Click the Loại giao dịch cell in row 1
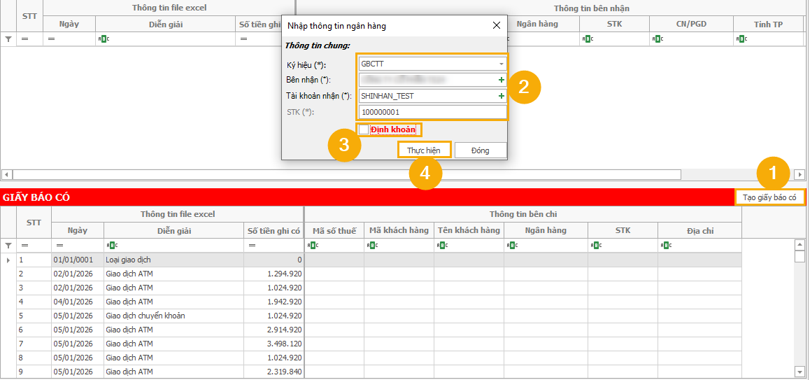The image size is (810, 380). (x=173, y=260)
